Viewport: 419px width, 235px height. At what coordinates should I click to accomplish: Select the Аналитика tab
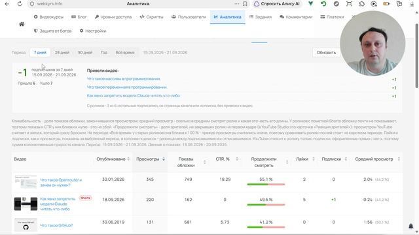227,17
